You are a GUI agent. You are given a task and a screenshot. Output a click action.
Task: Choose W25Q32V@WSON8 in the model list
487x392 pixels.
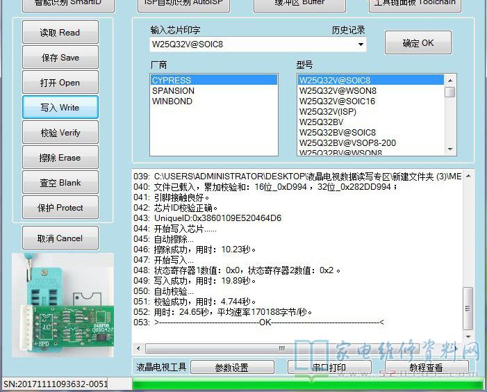[x=338, y=91]
